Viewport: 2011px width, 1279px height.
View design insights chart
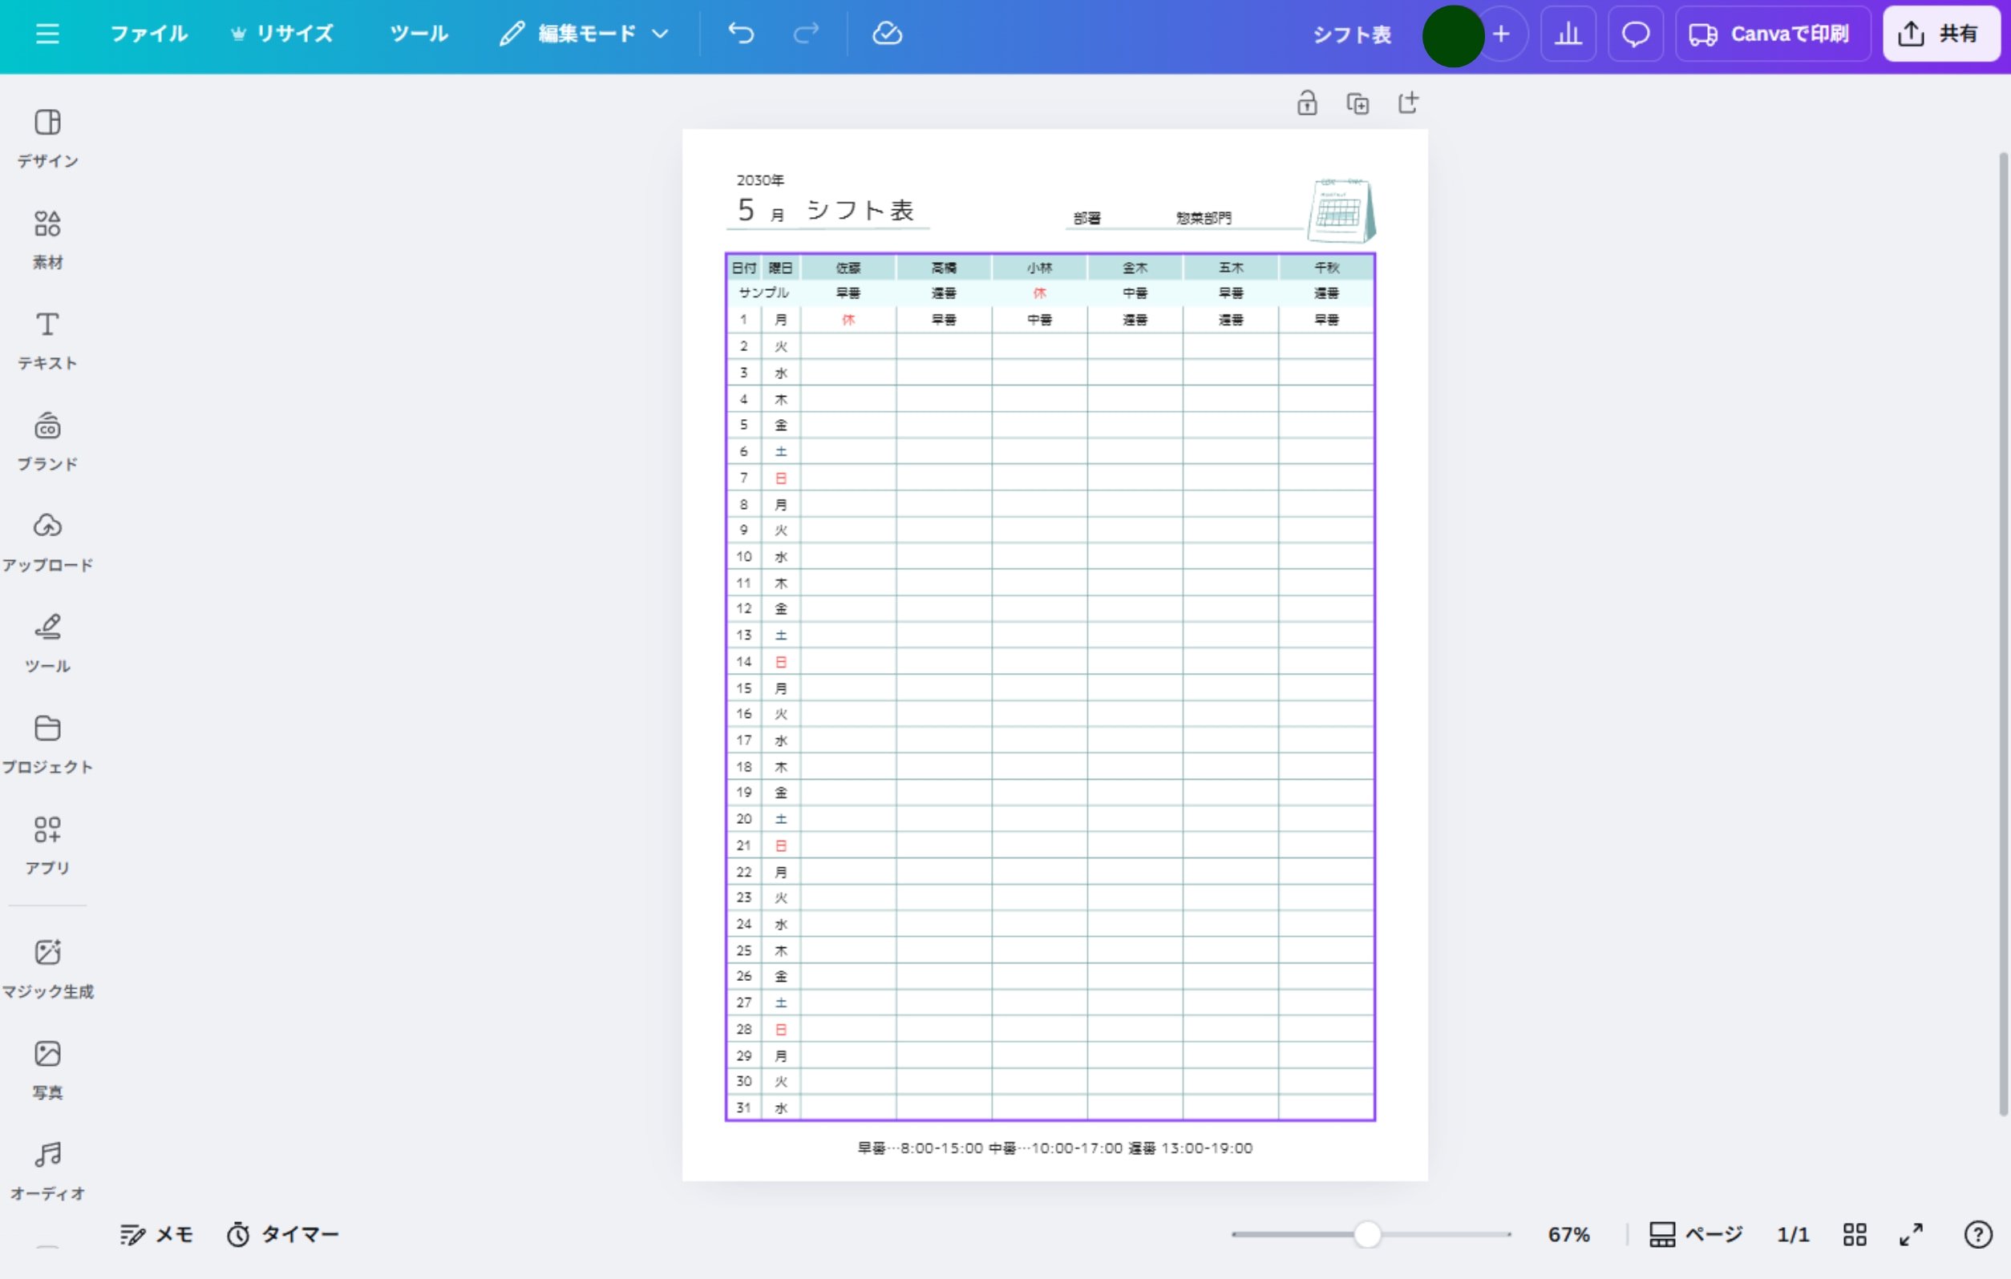[1568, 34]
